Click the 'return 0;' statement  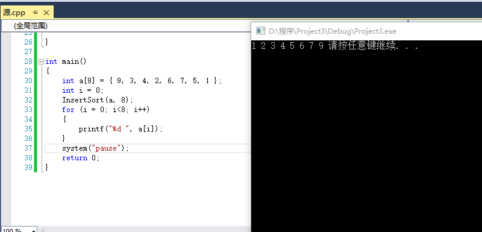(x=81, y=158)
